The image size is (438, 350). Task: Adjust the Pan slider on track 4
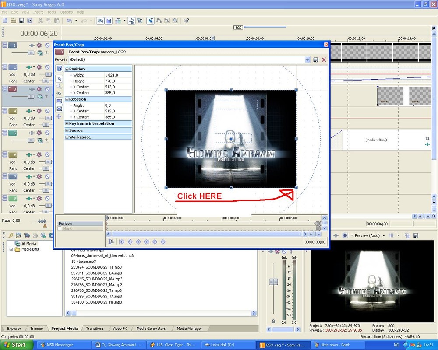coord(45,125)
